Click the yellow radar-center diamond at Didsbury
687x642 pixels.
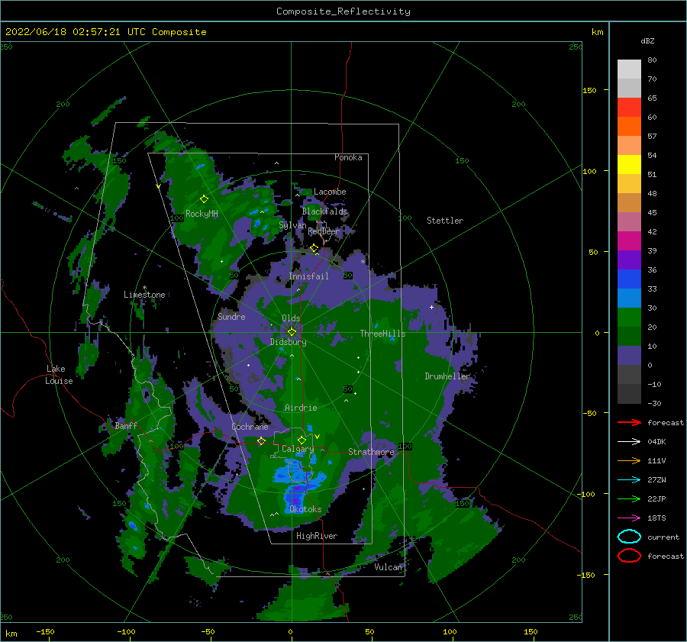pyautogui.click(x=292, y=332)
